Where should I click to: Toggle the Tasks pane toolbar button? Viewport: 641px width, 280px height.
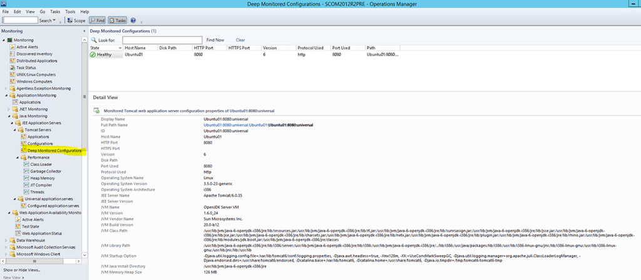(118, 21)
